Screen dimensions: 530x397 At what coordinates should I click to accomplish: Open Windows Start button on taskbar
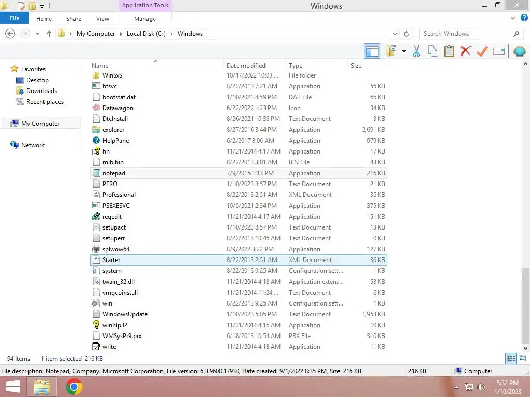12,387
